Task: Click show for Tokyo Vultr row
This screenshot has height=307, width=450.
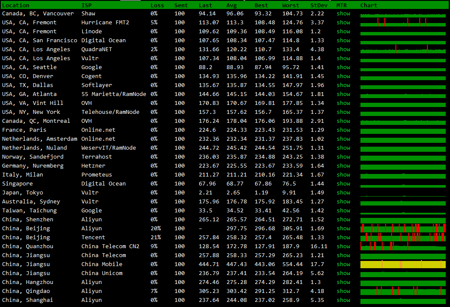Action: pos(343,193)
